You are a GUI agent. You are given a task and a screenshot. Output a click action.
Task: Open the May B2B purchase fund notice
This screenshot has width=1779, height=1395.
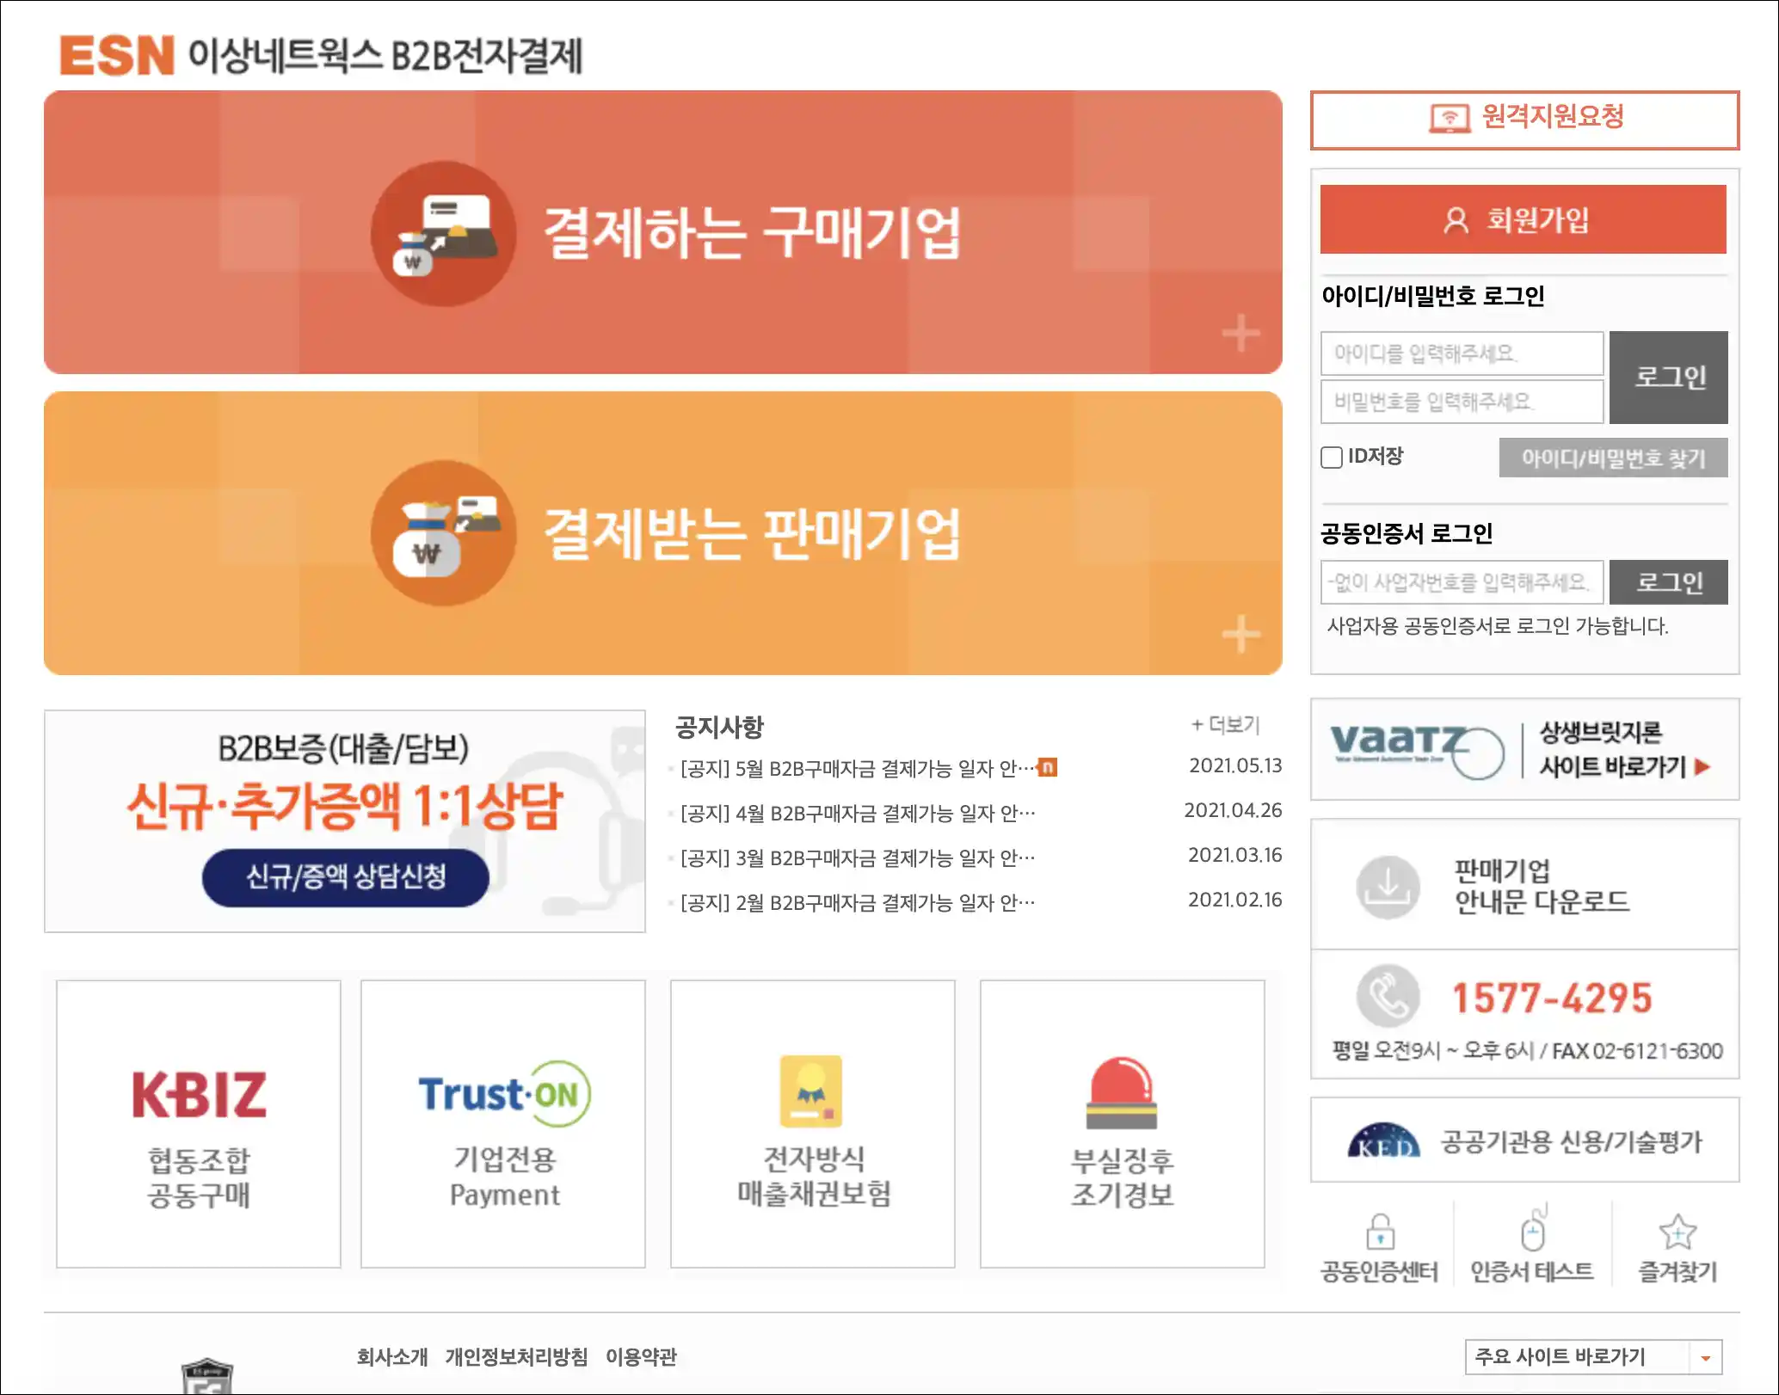point(857,767)
